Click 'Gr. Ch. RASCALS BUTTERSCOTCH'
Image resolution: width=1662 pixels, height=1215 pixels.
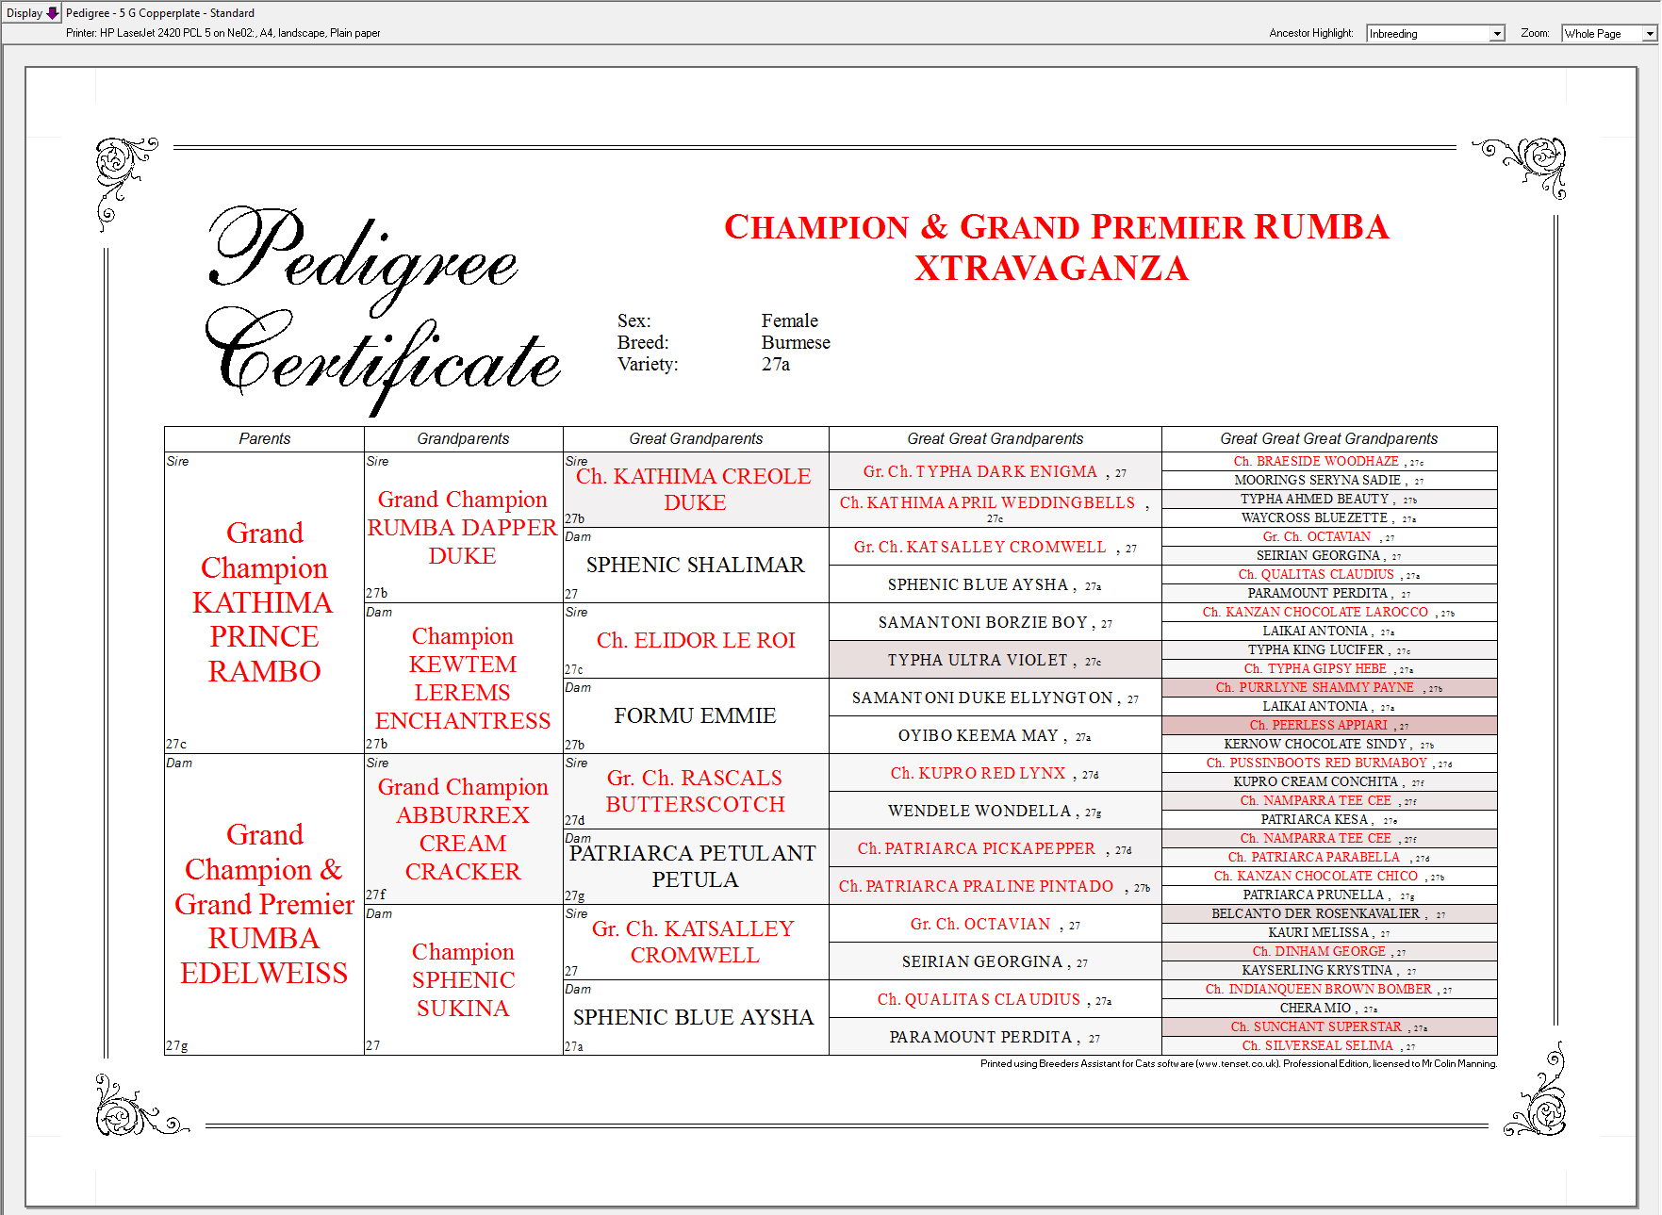(695, 791)
